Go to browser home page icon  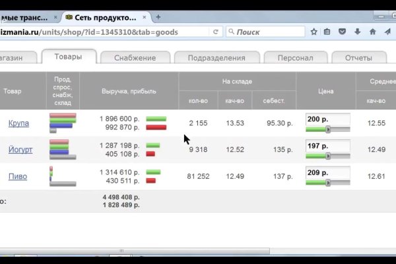[x=371, y=31]
